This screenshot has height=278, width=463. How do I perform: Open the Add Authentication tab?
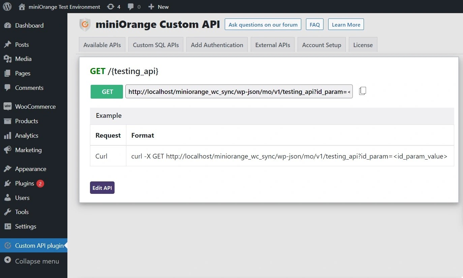[217, 44]
